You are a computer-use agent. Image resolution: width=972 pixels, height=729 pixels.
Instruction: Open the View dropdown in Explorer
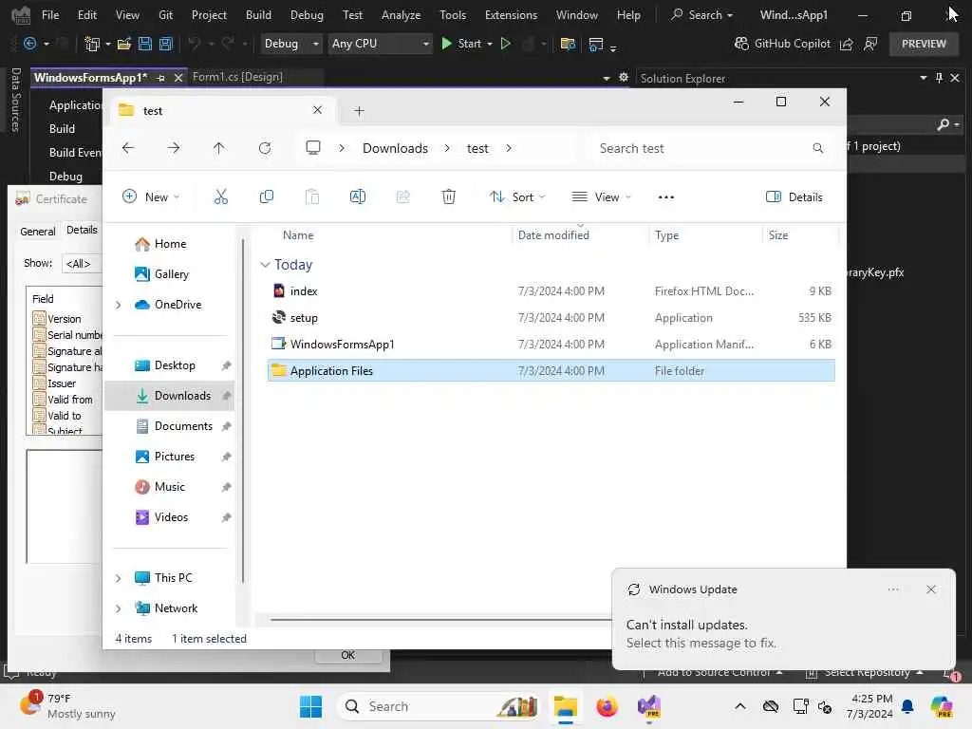601,197
